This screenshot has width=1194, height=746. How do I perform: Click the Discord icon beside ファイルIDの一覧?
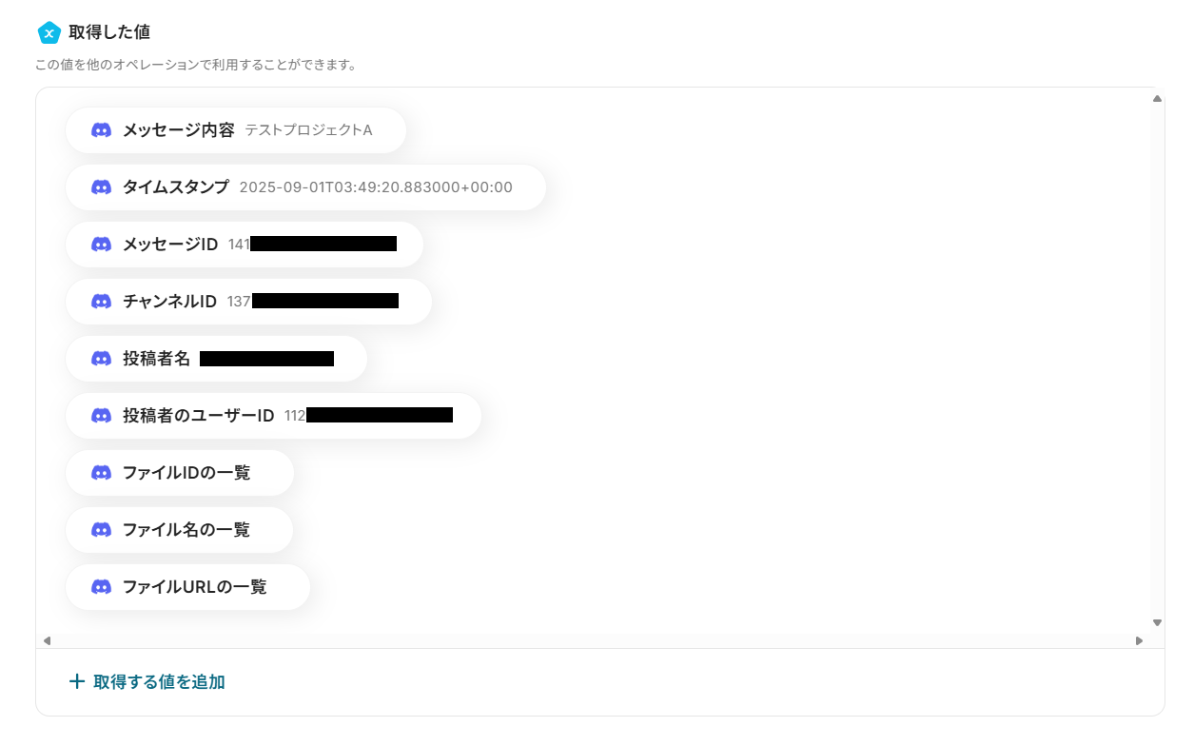pos(101,473)
